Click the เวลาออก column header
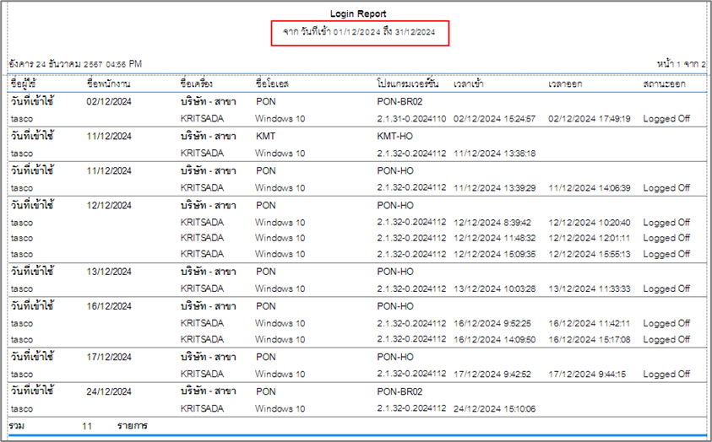Viewport: 712px width, 442px height. click(x=568, y=84)
